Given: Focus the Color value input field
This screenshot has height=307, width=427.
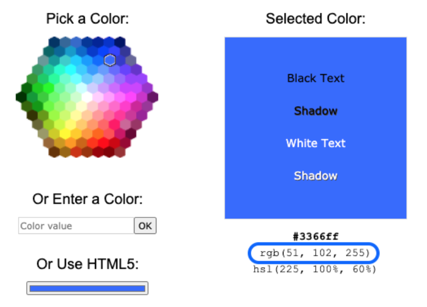Looking at the screenshot, I should coord(76,225).
